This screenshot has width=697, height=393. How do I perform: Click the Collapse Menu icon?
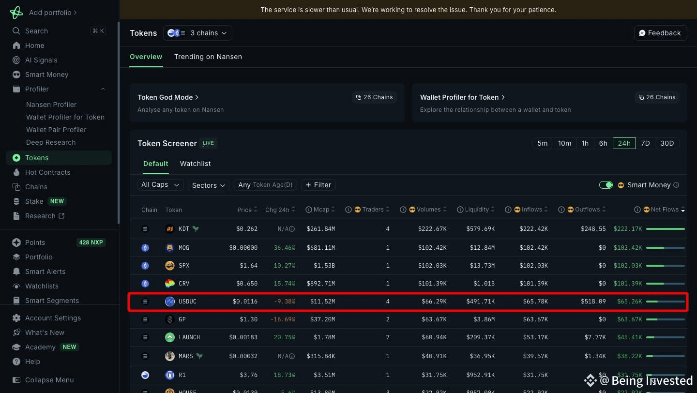click(16, 380)
